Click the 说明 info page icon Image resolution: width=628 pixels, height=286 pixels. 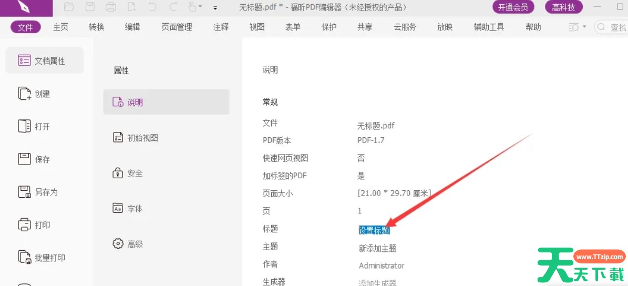click(118, 102)
